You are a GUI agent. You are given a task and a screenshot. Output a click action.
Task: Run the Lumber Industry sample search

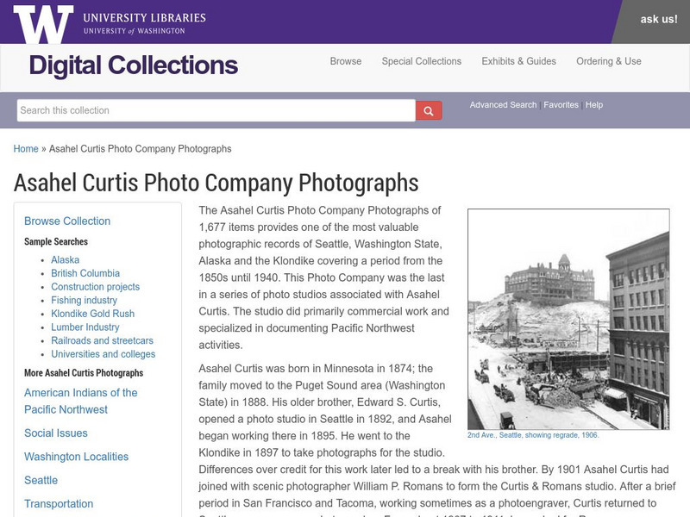tap(85, 327)
